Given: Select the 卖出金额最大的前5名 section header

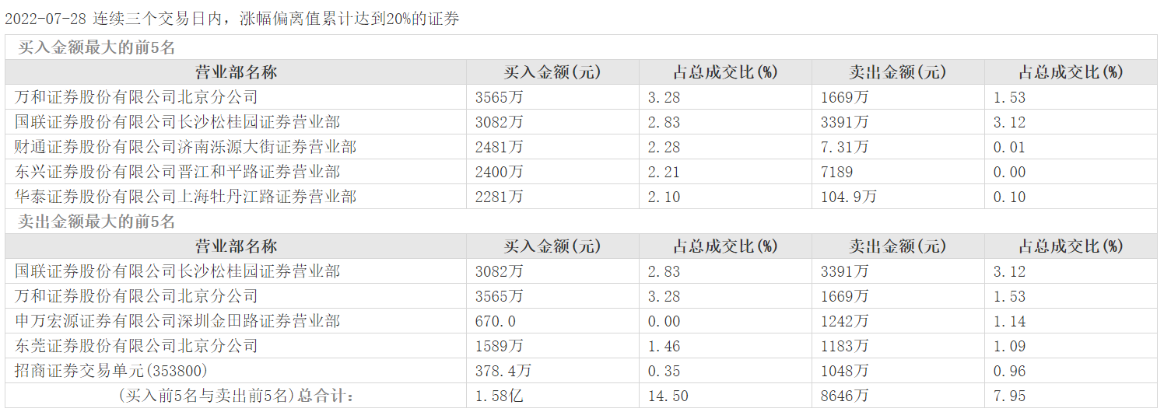Looking at the screenshot, I should click(x=96, y=222).
